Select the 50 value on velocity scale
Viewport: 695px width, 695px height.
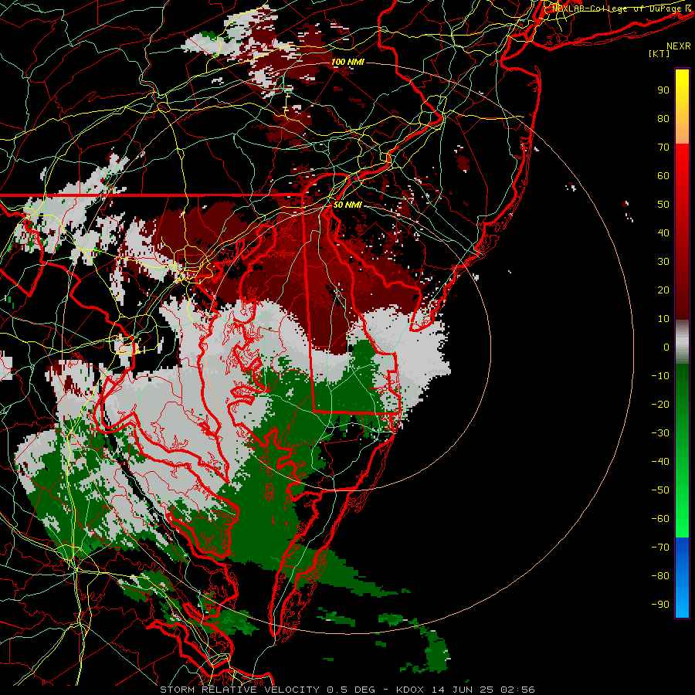(663, 205)
